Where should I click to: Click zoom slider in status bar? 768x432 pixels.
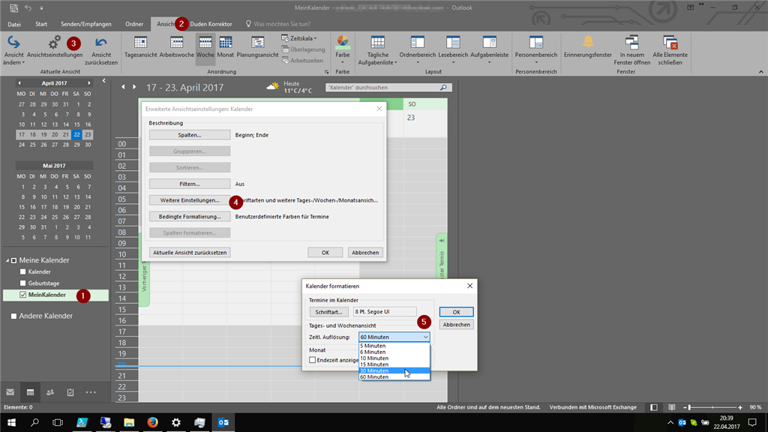[713, 407]
